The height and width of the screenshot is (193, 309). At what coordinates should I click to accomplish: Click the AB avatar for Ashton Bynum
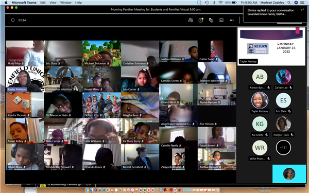(260, 77)
